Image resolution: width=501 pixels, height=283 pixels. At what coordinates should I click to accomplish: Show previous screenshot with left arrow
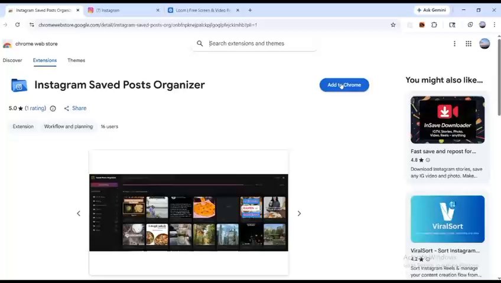79,213
